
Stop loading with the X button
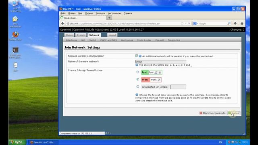[x=189, y=23]
